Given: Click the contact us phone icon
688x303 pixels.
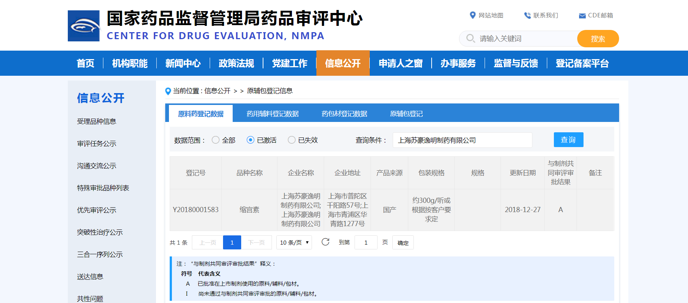Looking at the screenshot, I should 527,15.
